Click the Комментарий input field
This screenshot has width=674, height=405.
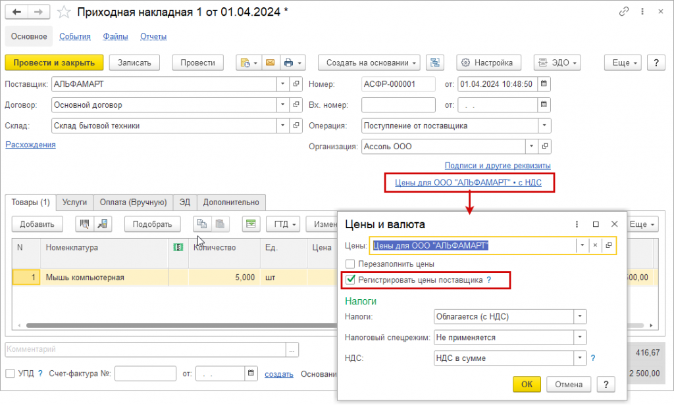coord(145,349)
